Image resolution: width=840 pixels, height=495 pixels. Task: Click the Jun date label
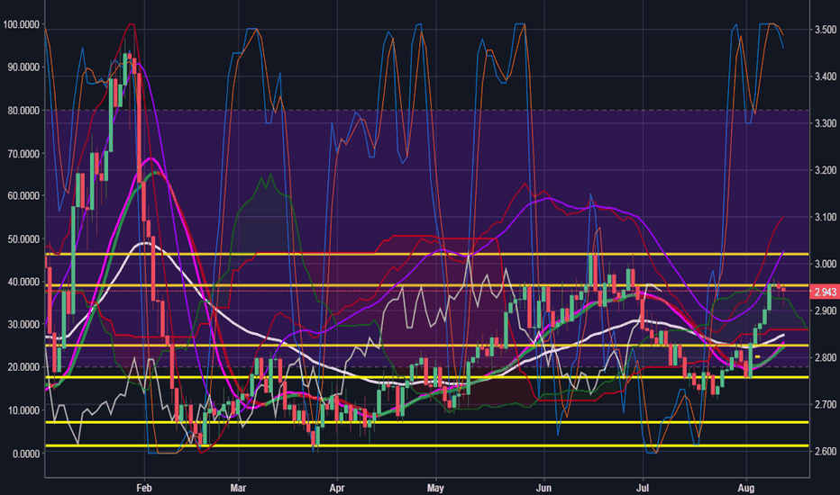pyautogui.click(x=543, y=488)
